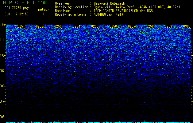Click the 0256 time marker
Image resolution: width=193 pixels, height=123 pixels.
113,26
